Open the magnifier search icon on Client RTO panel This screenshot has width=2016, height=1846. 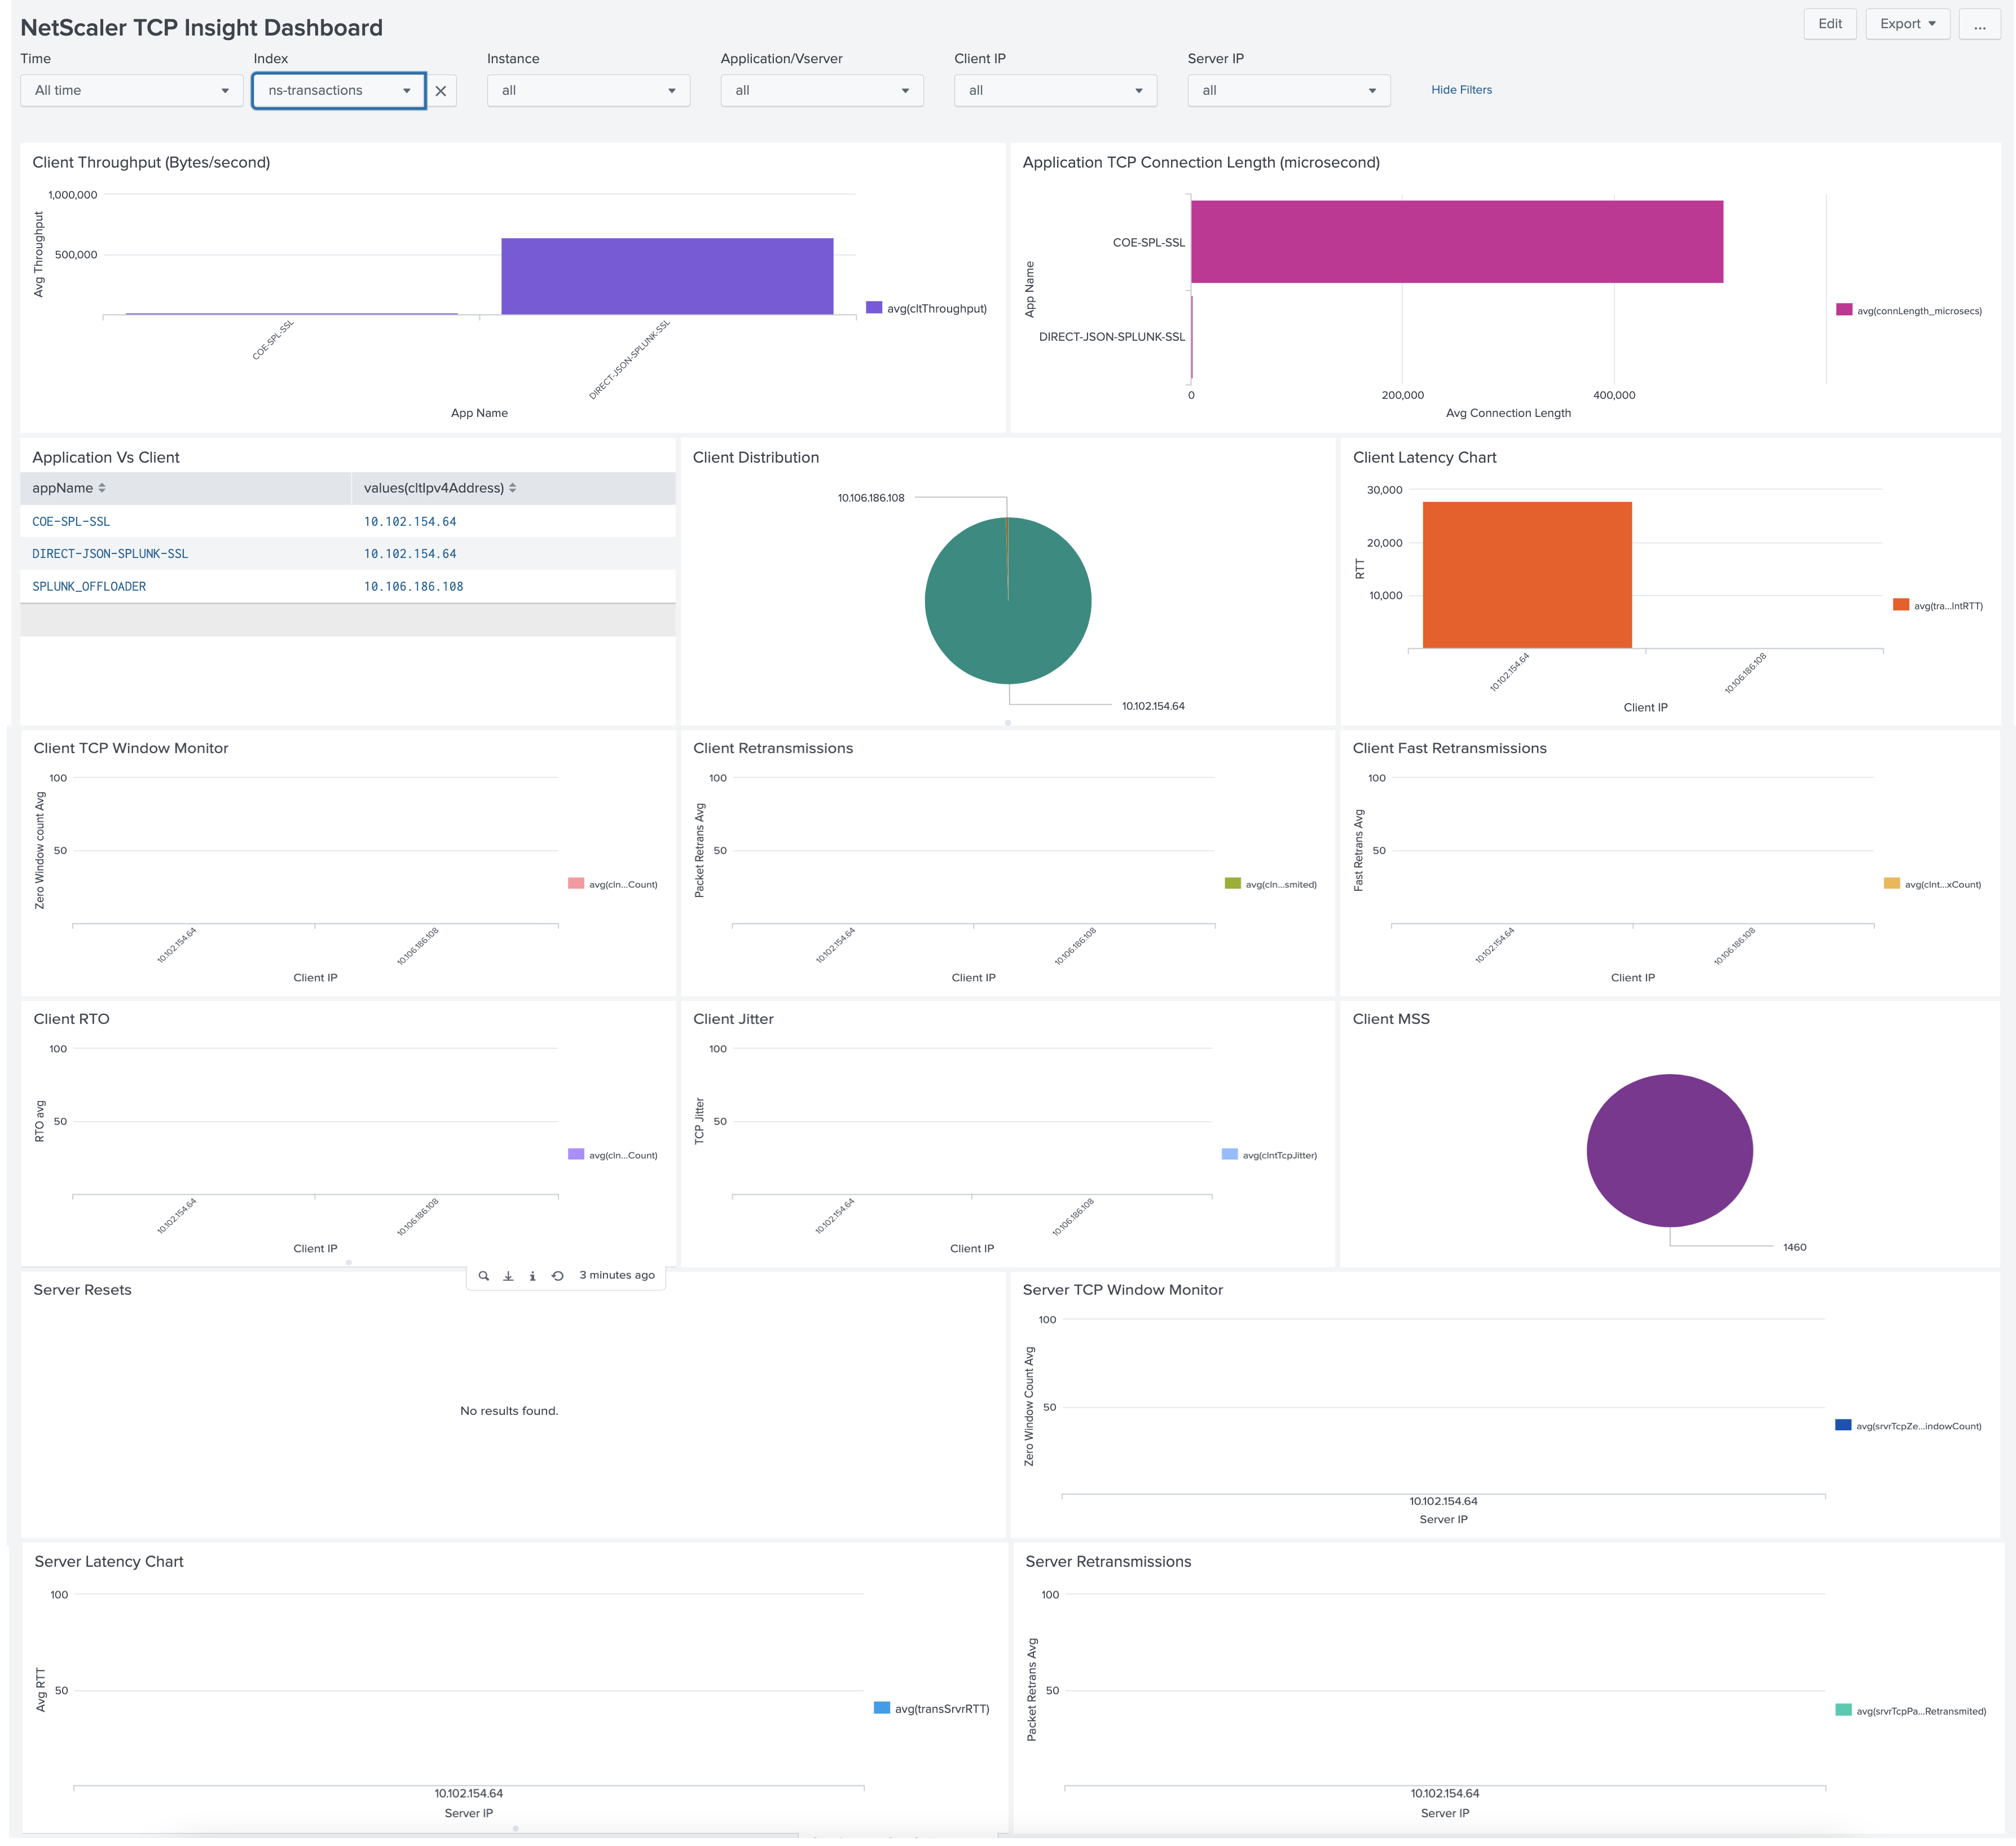(x=484, y=1275)
